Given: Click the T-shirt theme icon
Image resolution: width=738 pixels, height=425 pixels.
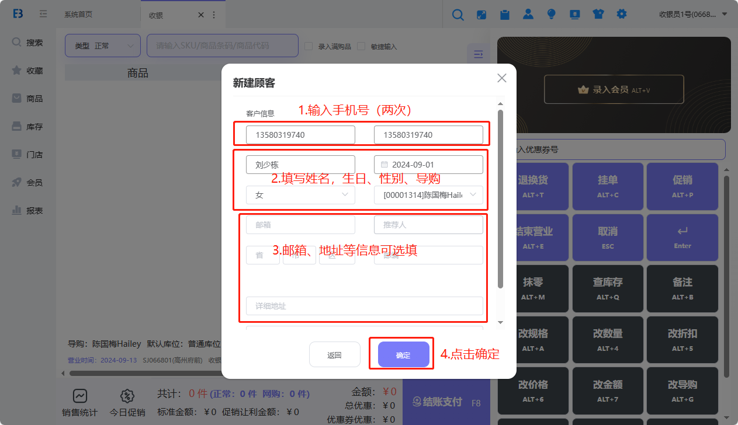Looking at the screenshot, I should coord(598,15).
